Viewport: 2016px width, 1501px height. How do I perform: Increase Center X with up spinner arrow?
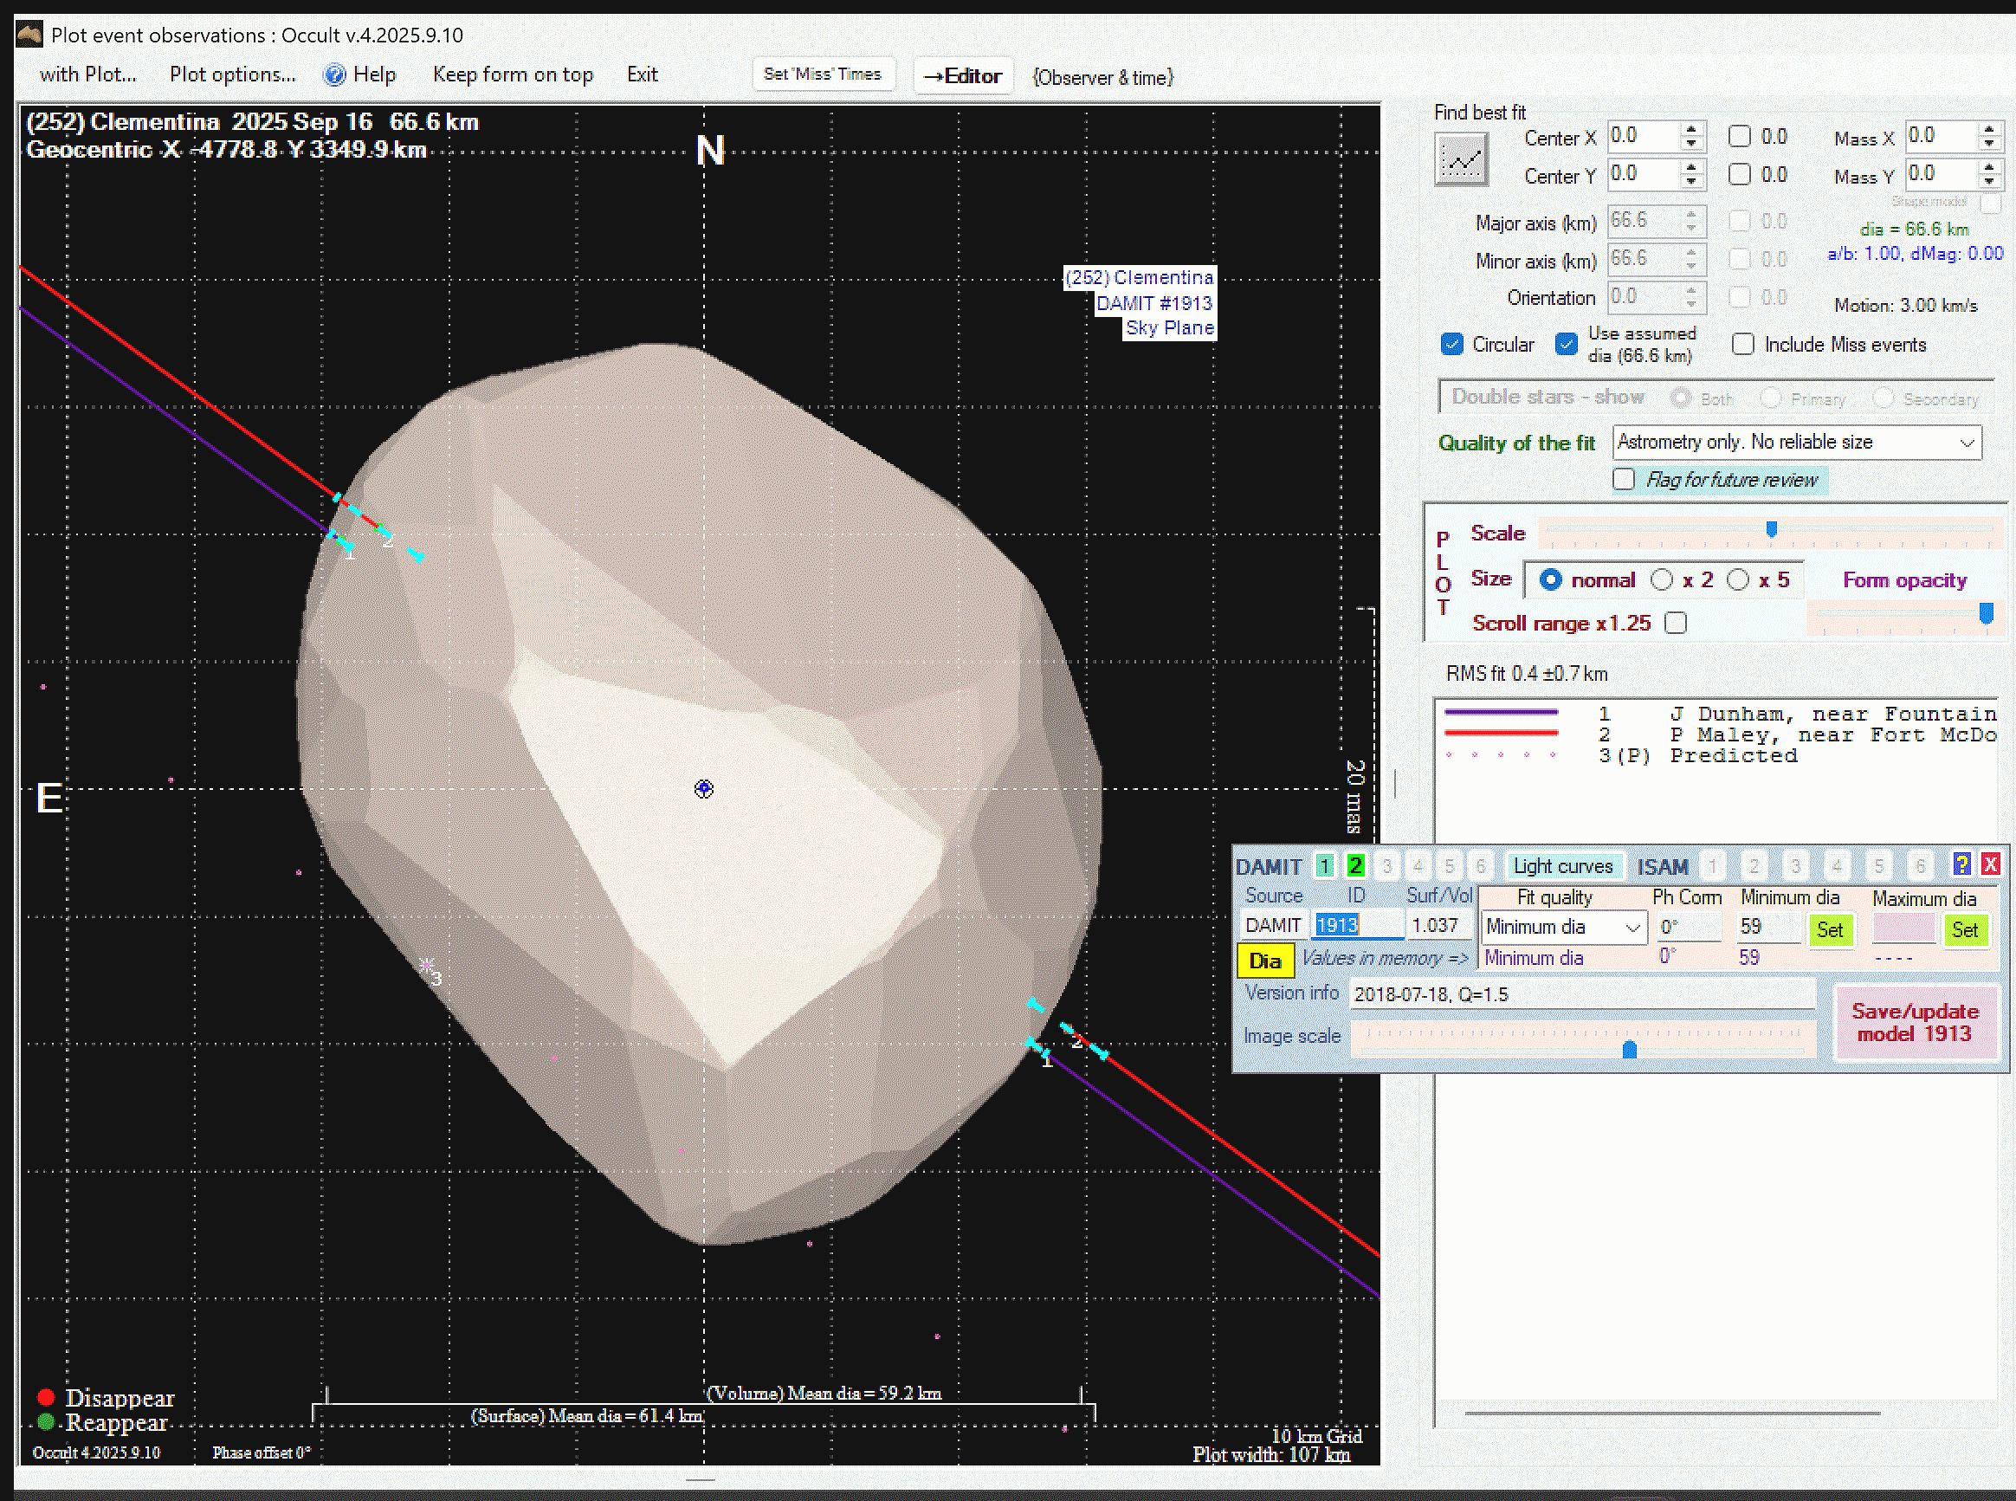1690,130
